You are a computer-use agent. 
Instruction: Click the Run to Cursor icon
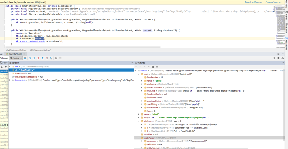51,58
